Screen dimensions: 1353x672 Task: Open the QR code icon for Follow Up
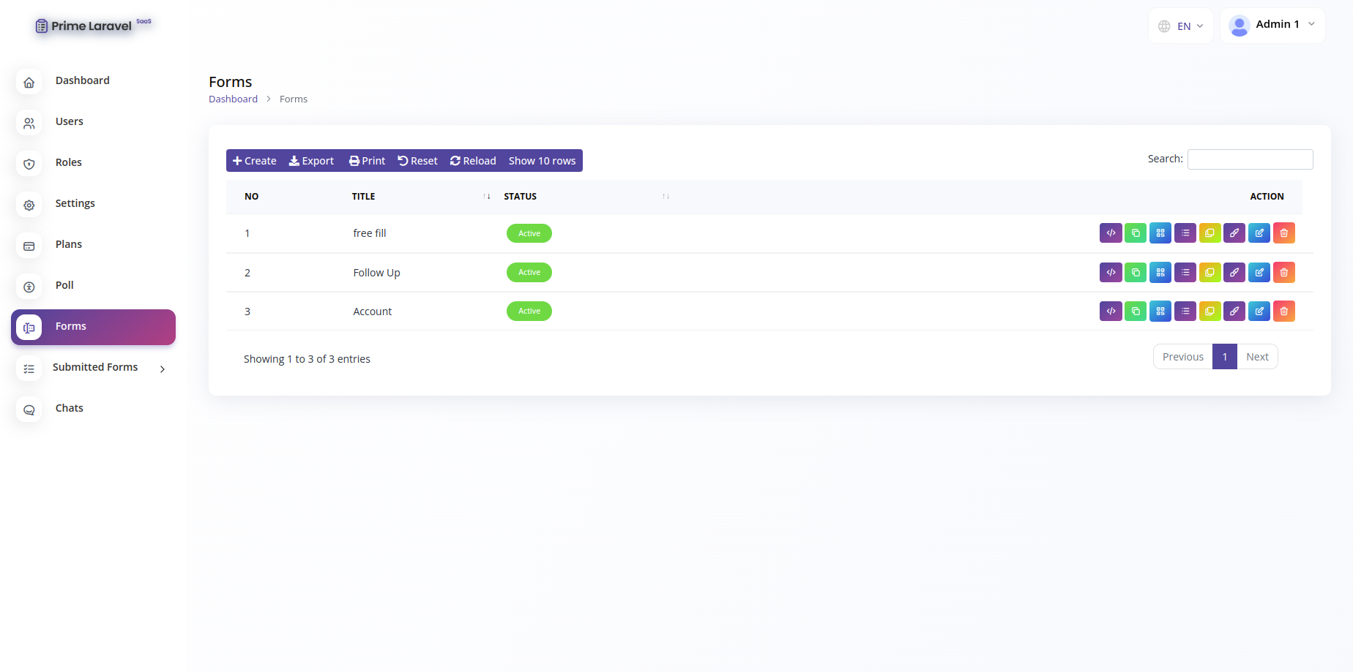click(1160, 273)
